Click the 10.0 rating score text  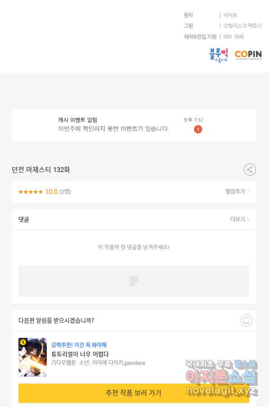(51, 192)
